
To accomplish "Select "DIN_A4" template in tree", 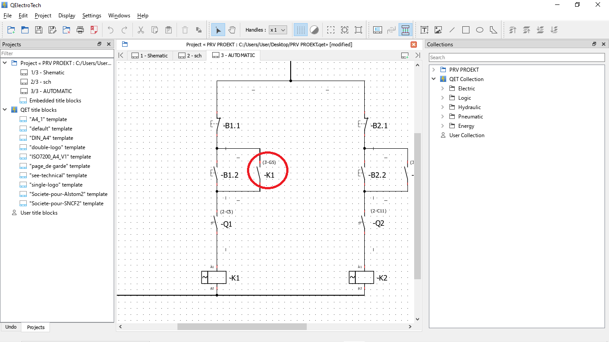I will coord(51,138).
